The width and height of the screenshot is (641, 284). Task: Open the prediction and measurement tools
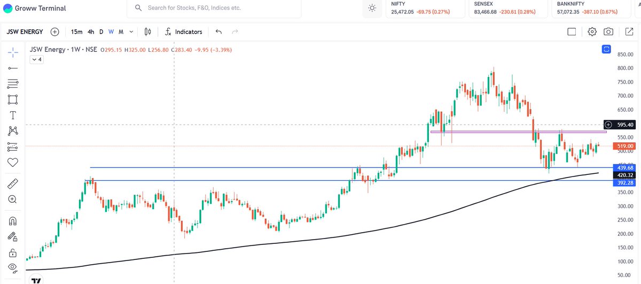(x=13, y=146)
